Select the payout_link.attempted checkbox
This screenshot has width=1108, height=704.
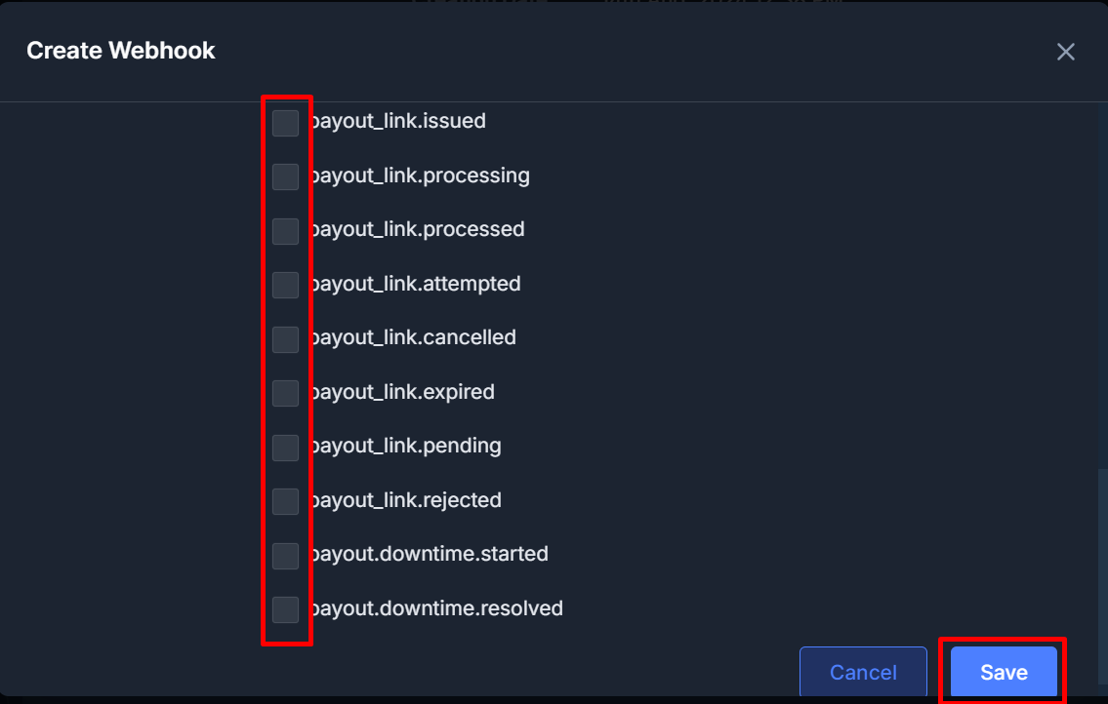(285, 286)
